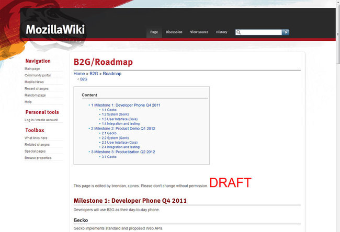
Task: Click the Navigation sidebar heading
Action: tap(38, 61)
